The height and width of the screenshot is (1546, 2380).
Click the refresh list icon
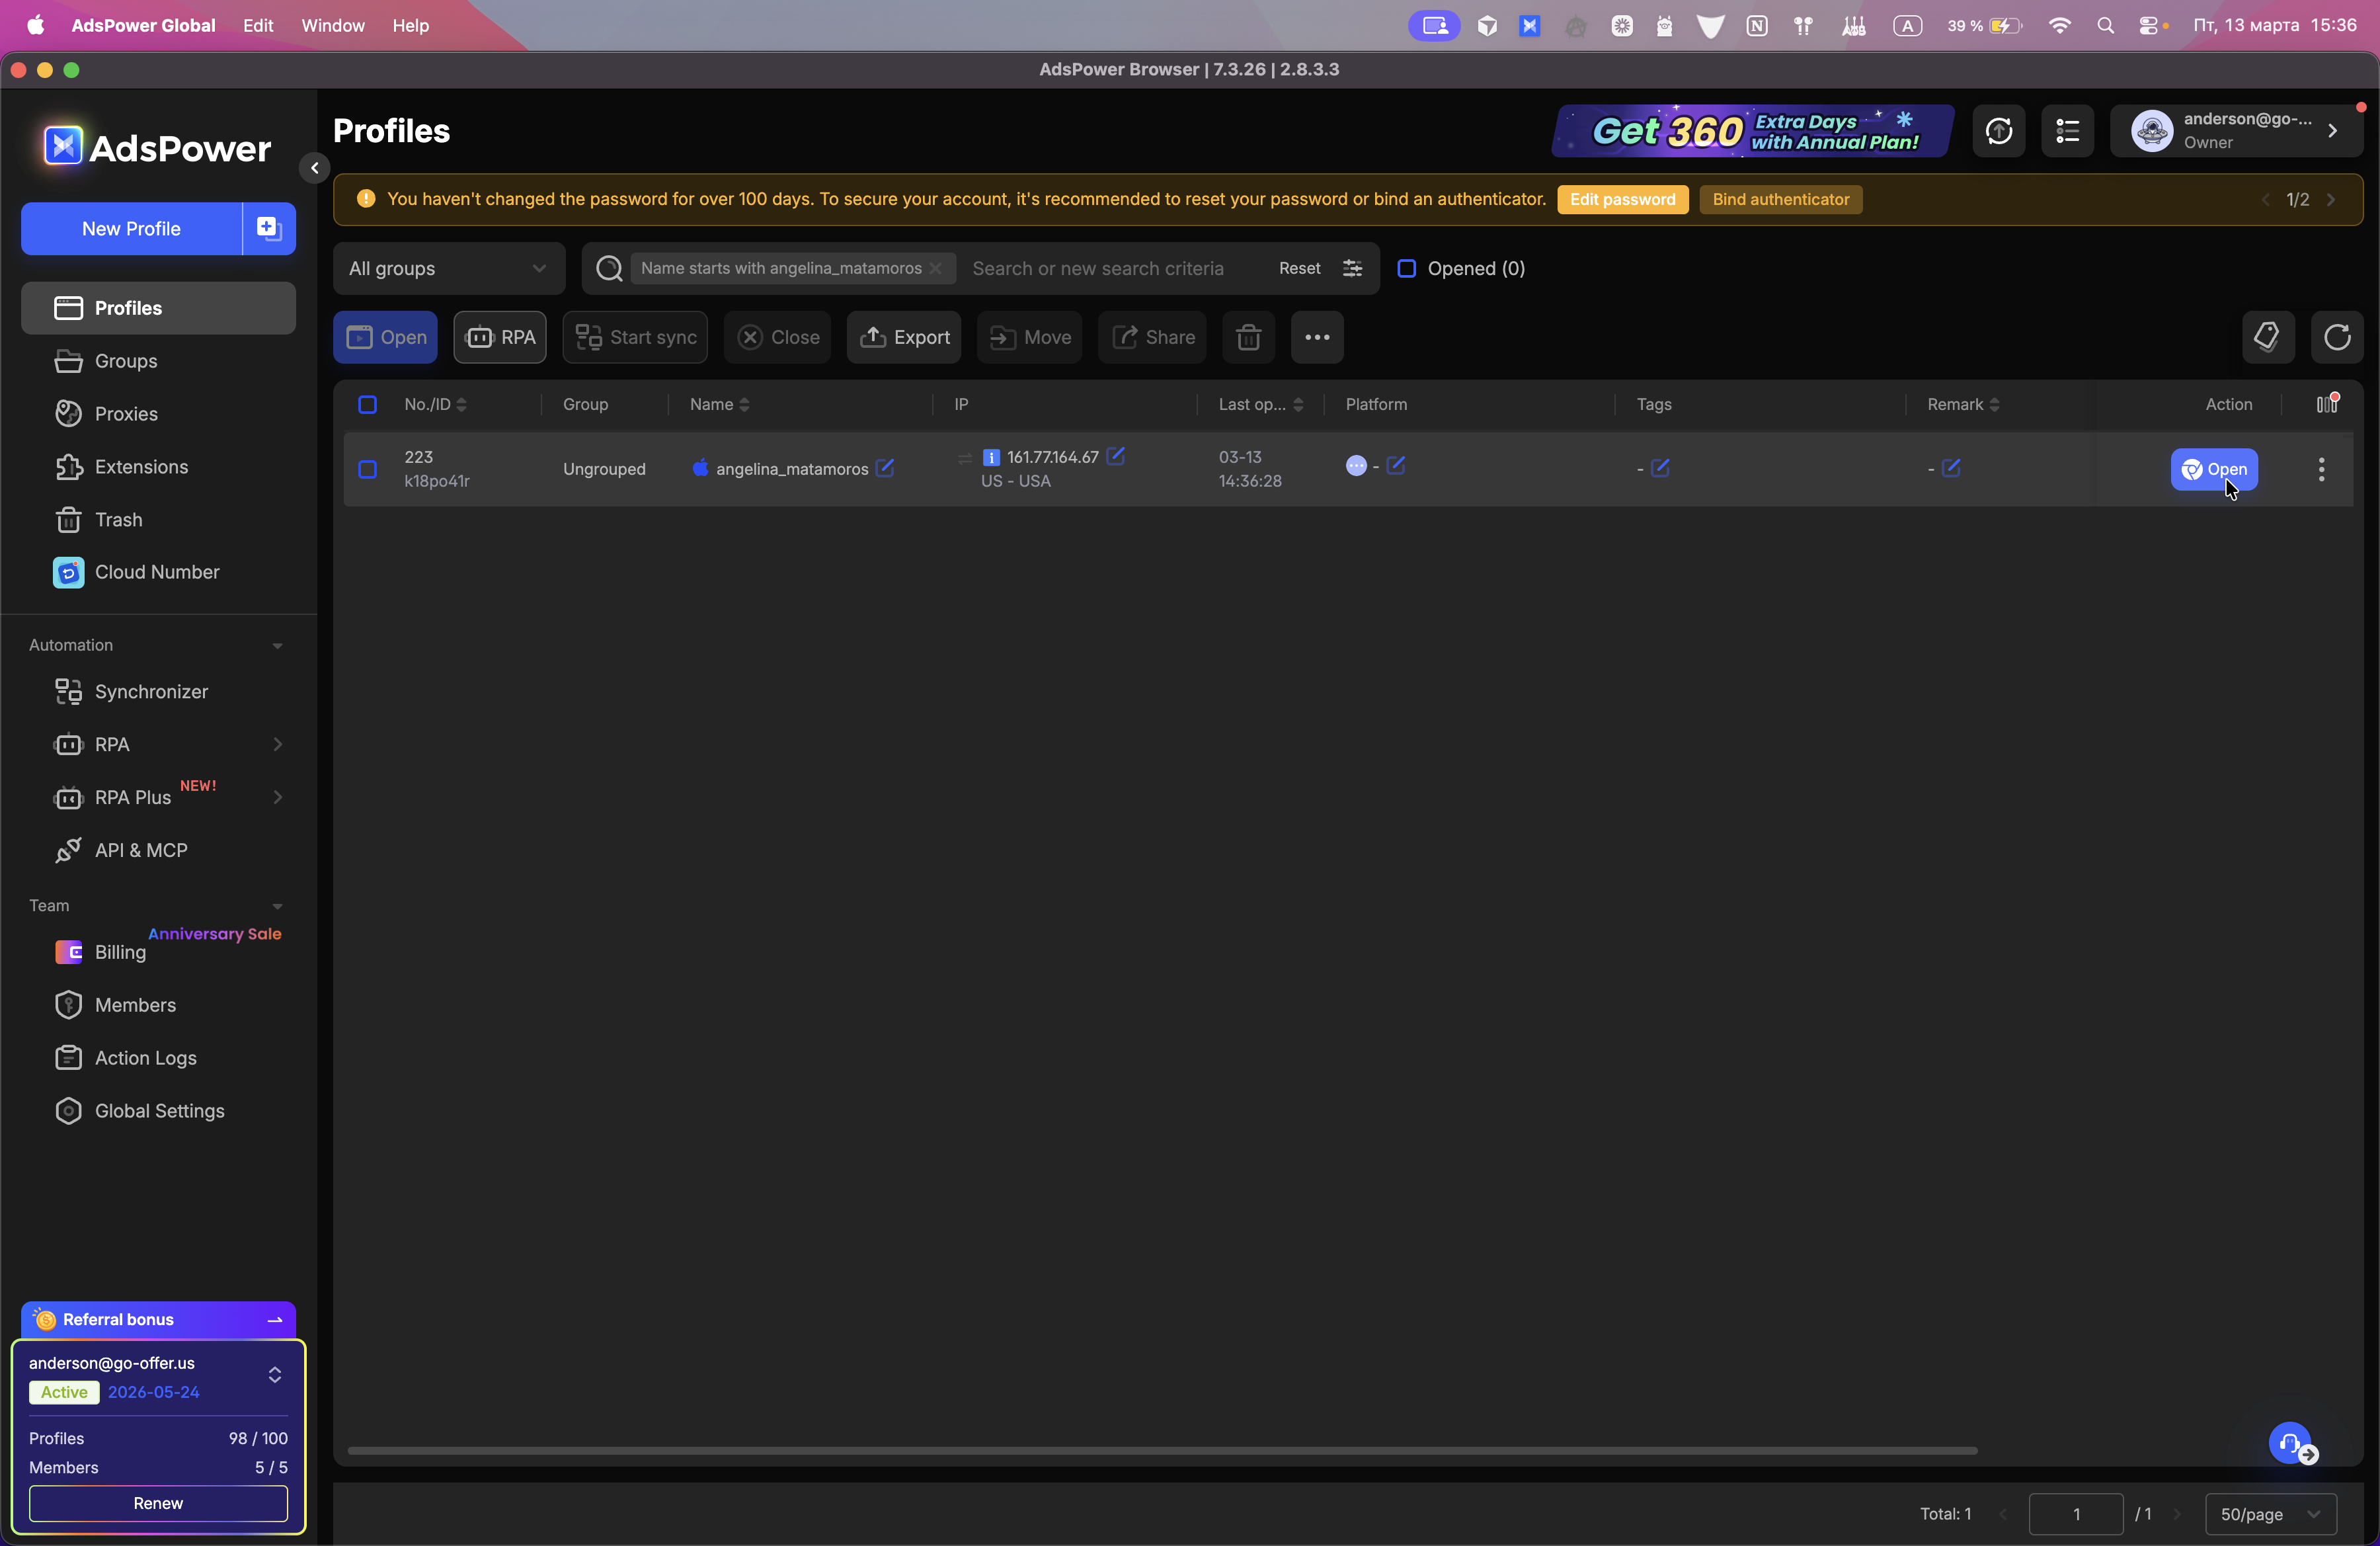tap(2336, 337)
